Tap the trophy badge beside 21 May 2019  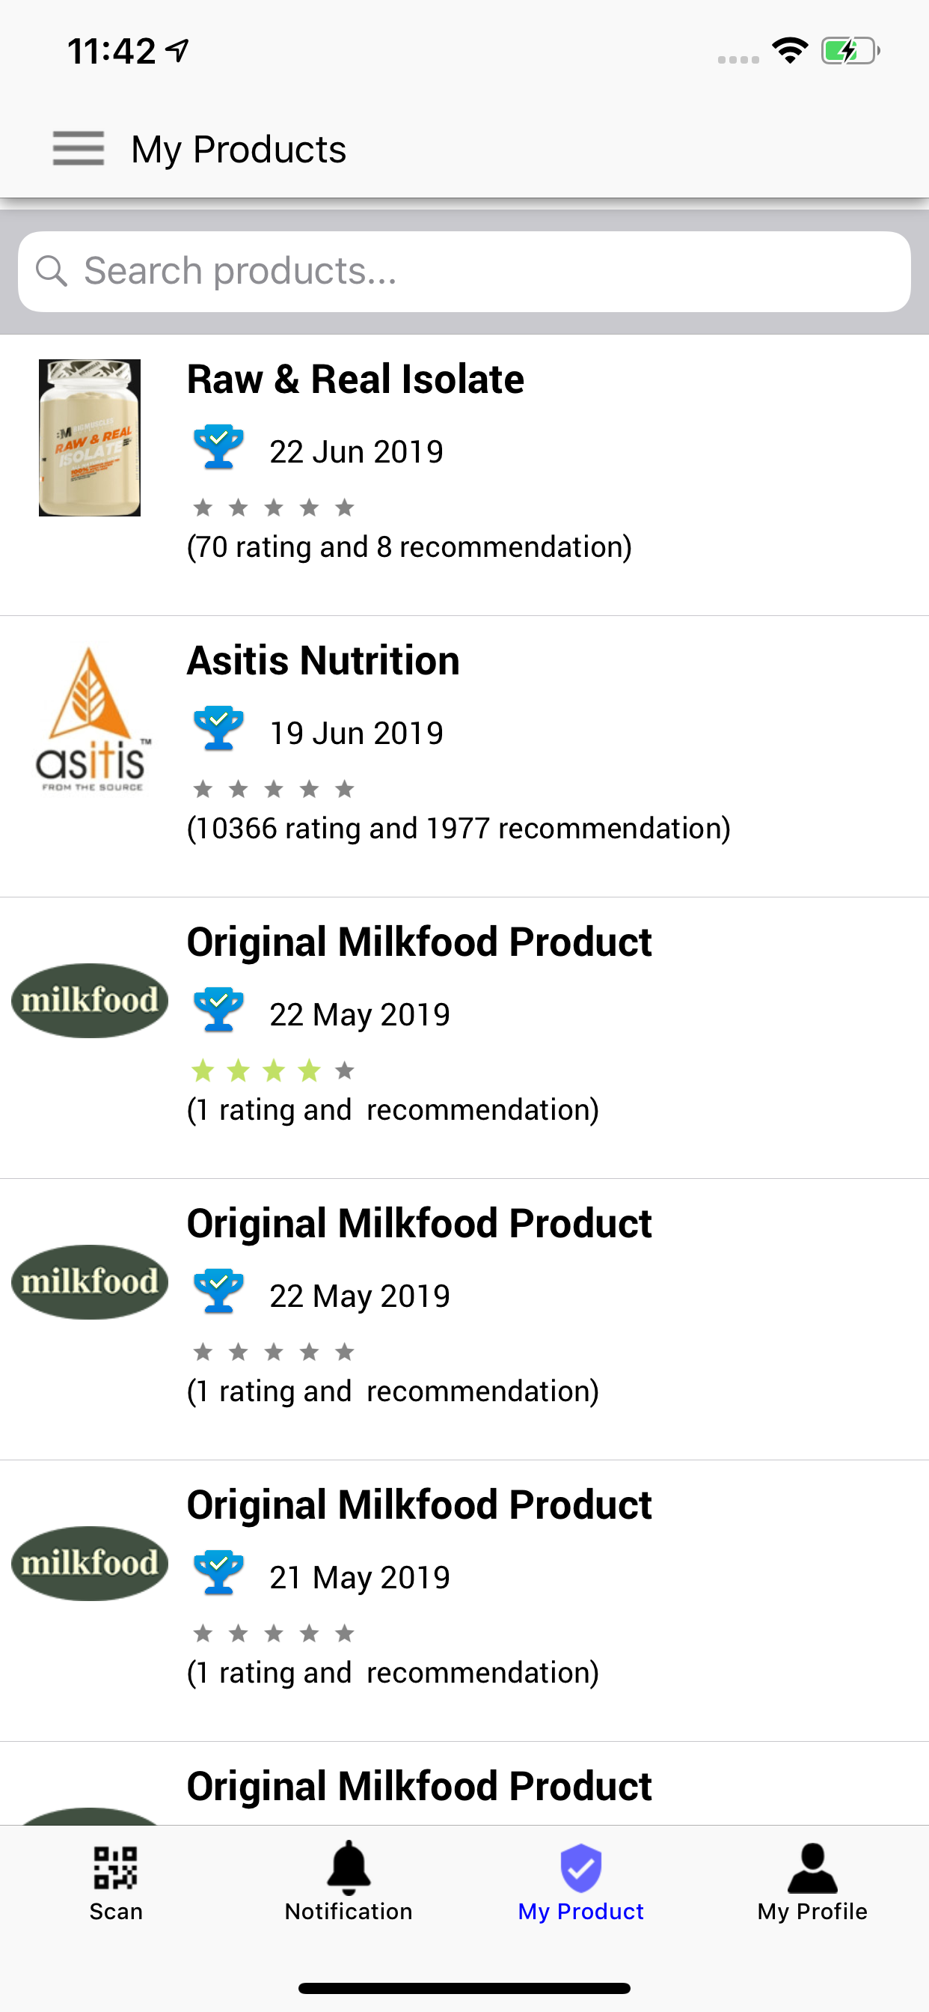218,1573
